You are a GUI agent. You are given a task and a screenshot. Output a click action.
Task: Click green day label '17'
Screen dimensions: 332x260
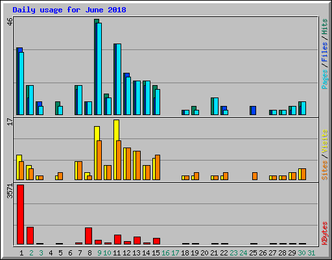click(175, 253)
